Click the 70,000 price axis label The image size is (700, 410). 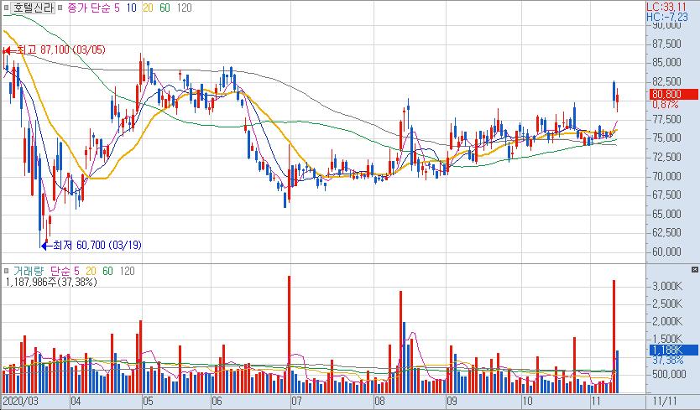pyautogui.click(x=666, y=176)
